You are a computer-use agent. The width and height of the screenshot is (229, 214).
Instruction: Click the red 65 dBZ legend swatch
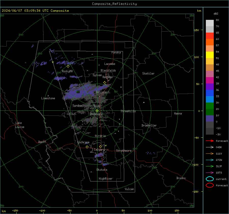tap(210, 36)
